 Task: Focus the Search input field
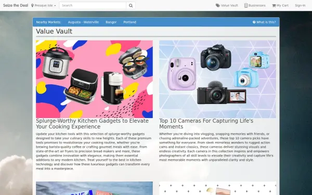(93, 6)
